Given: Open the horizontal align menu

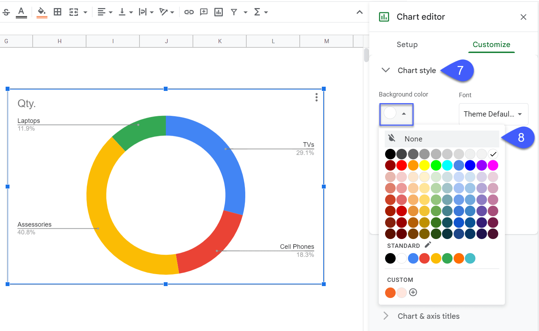Looking at the screenshot, I should (x=105, y=12).
